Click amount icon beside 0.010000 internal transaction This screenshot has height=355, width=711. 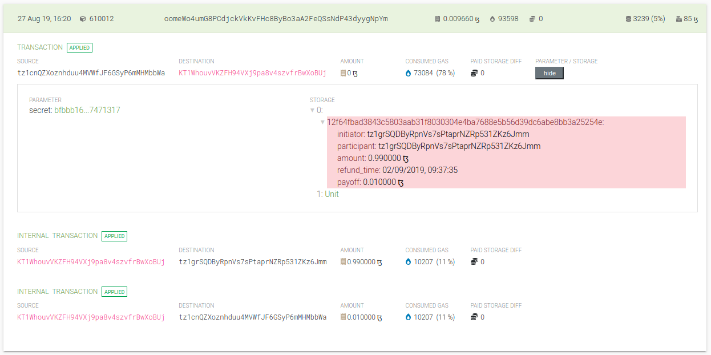coord(343,317)
